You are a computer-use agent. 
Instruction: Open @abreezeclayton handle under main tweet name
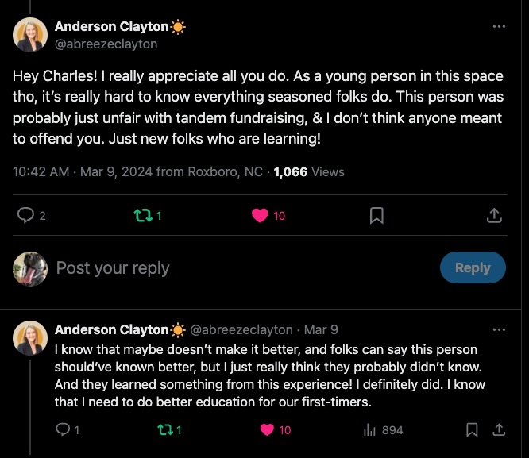click(x=106, y=44)
